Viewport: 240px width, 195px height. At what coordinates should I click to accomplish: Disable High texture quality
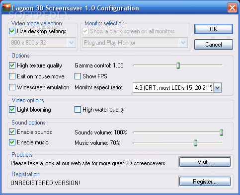12,65
